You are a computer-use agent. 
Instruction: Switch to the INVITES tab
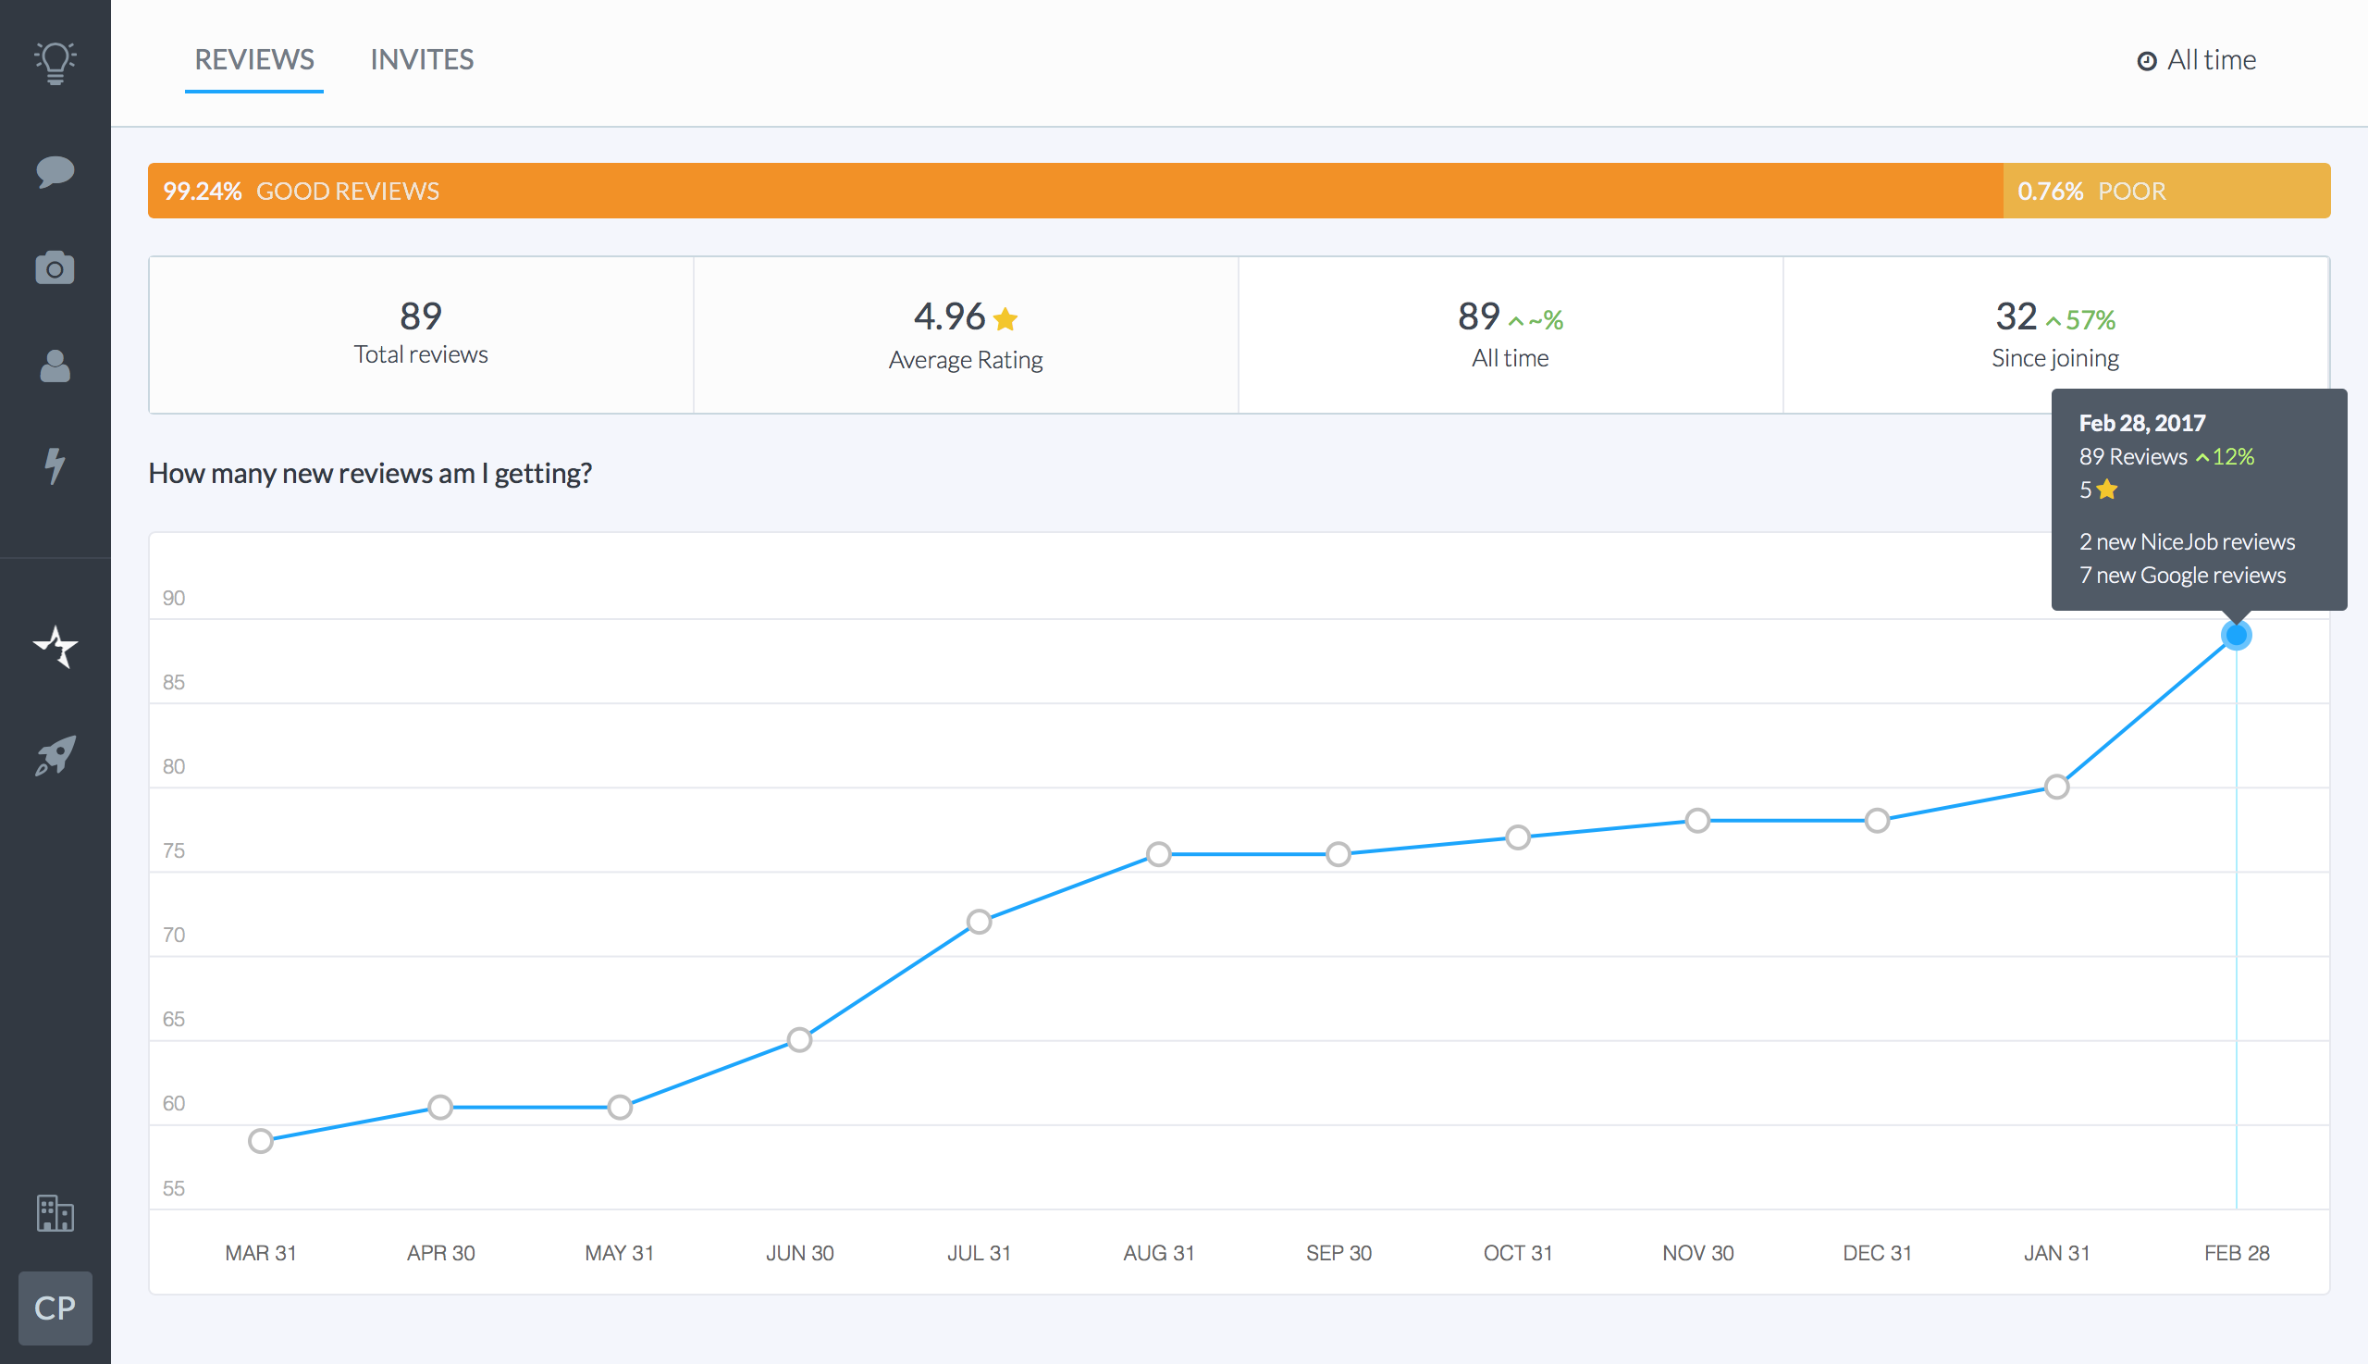pos(422,60)
